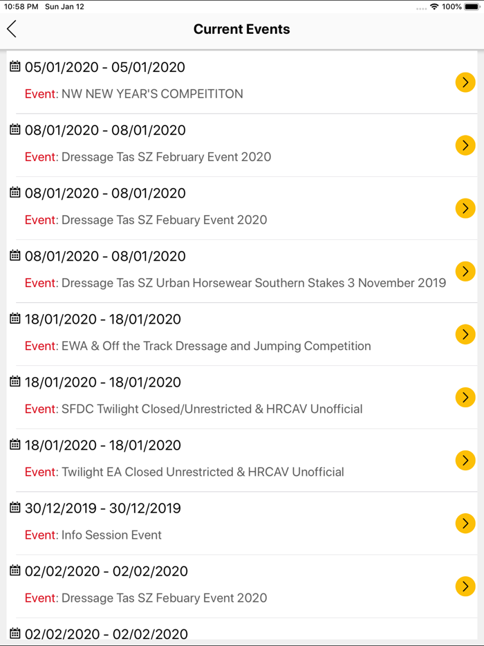
Task: Open the Twilight EA Closed Unrestricted event arrow
Action: [465, 460]
